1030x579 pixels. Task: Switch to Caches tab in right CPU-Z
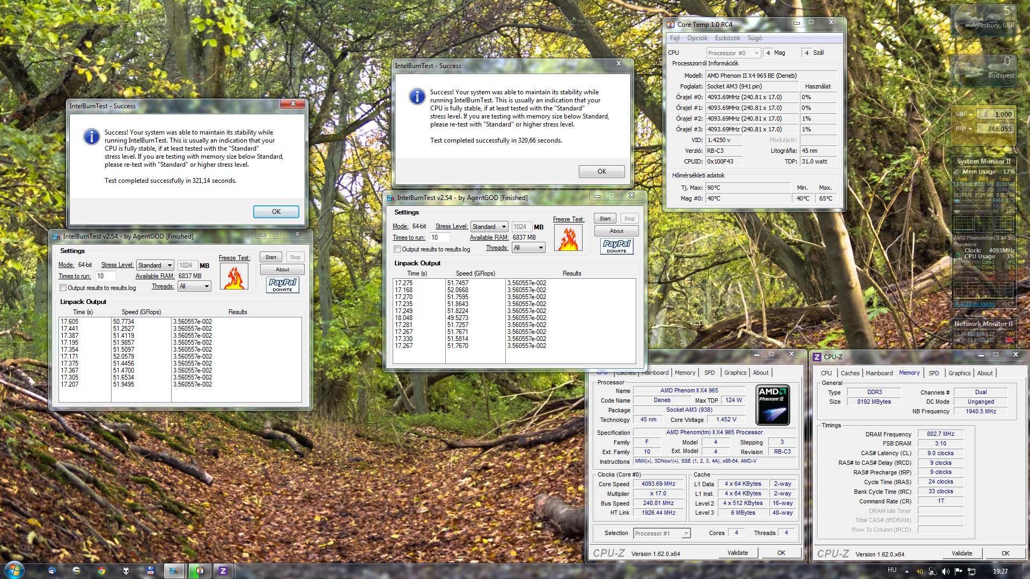point(850,373)
